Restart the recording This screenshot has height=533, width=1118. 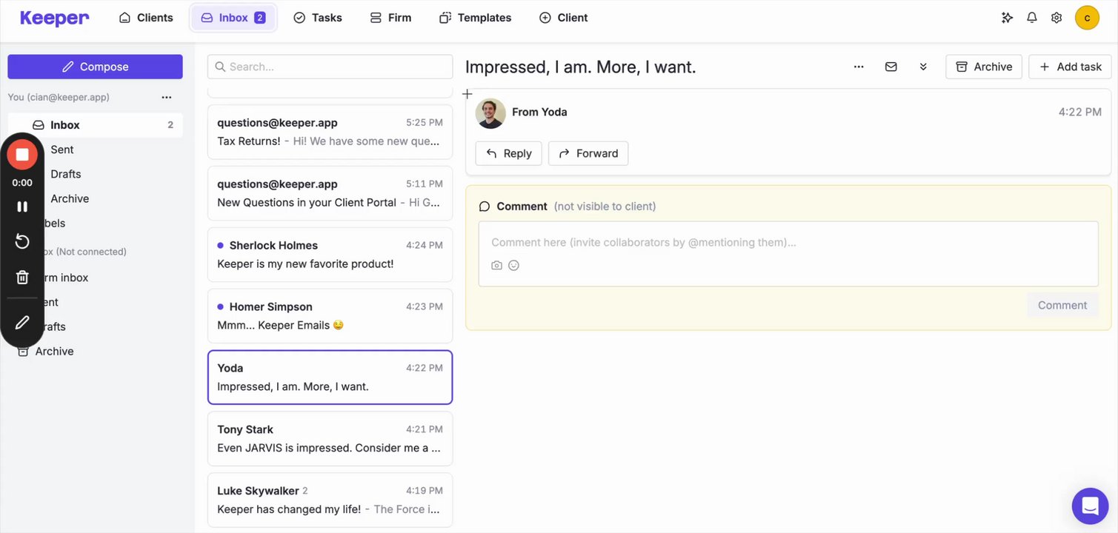(22, 241)
